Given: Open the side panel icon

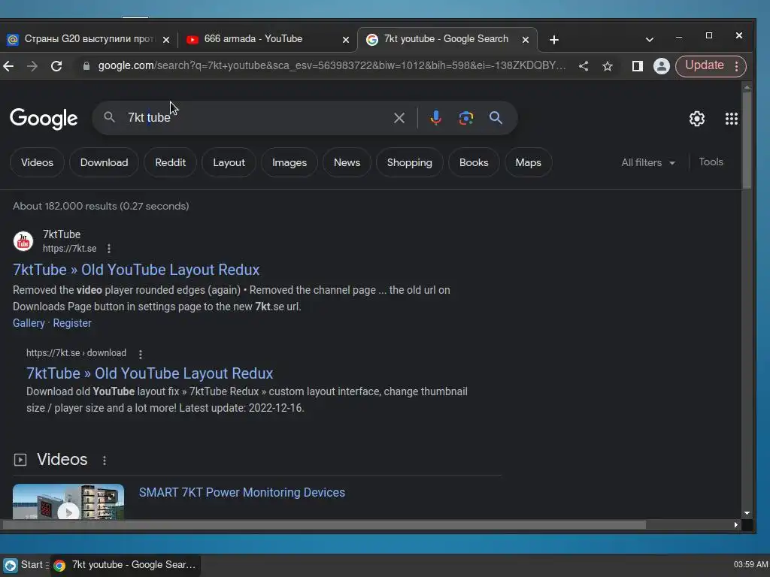Looking at the screenshot, I should pyautogui.click(x=638, y=66).
